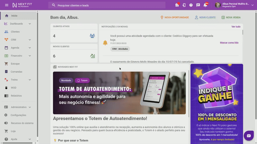Expand the Ajuda submenu chevron
257x144 pixels.
click(30, 139)
